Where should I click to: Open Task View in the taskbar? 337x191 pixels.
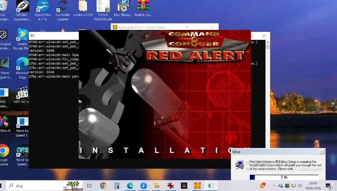[x=89, y=186]
